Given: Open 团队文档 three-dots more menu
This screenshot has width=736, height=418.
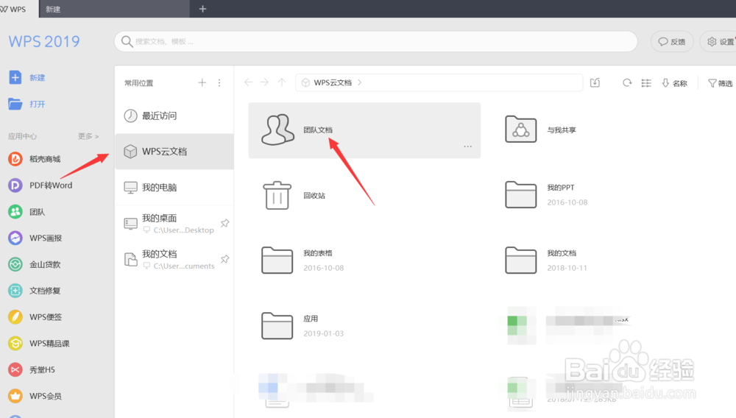Looking at the screenshot, I should pos(467,146).
